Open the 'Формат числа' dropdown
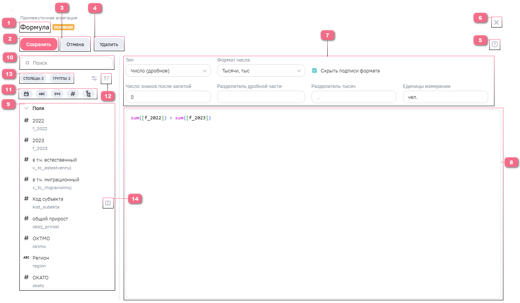 point(261,71)
